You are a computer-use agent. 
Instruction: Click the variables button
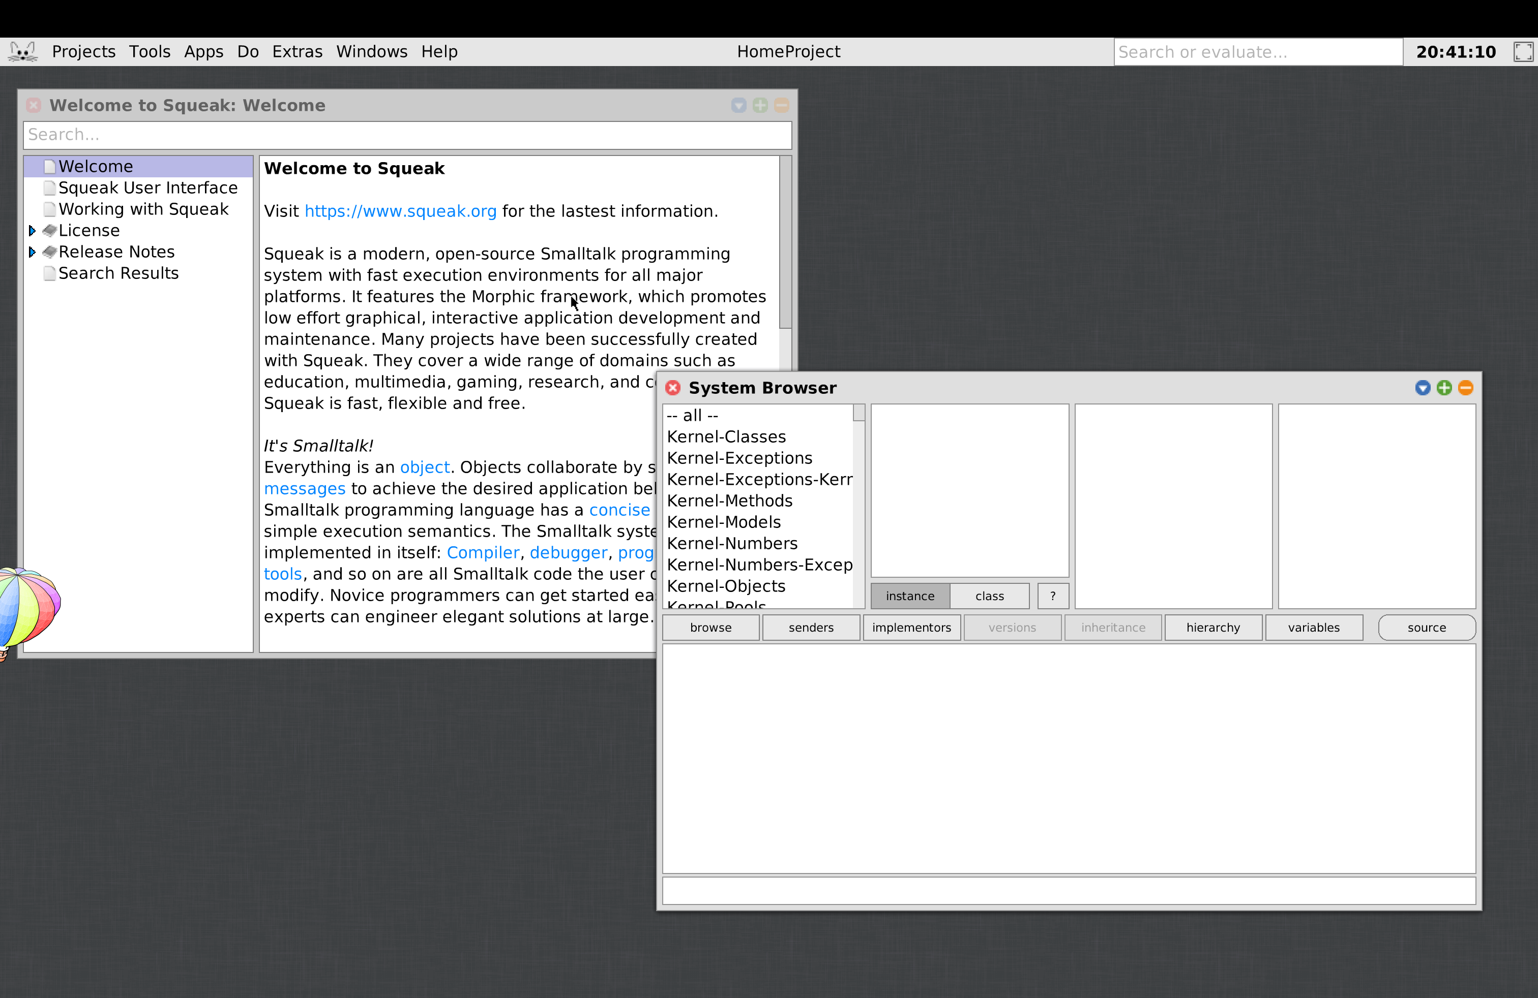1314,628
